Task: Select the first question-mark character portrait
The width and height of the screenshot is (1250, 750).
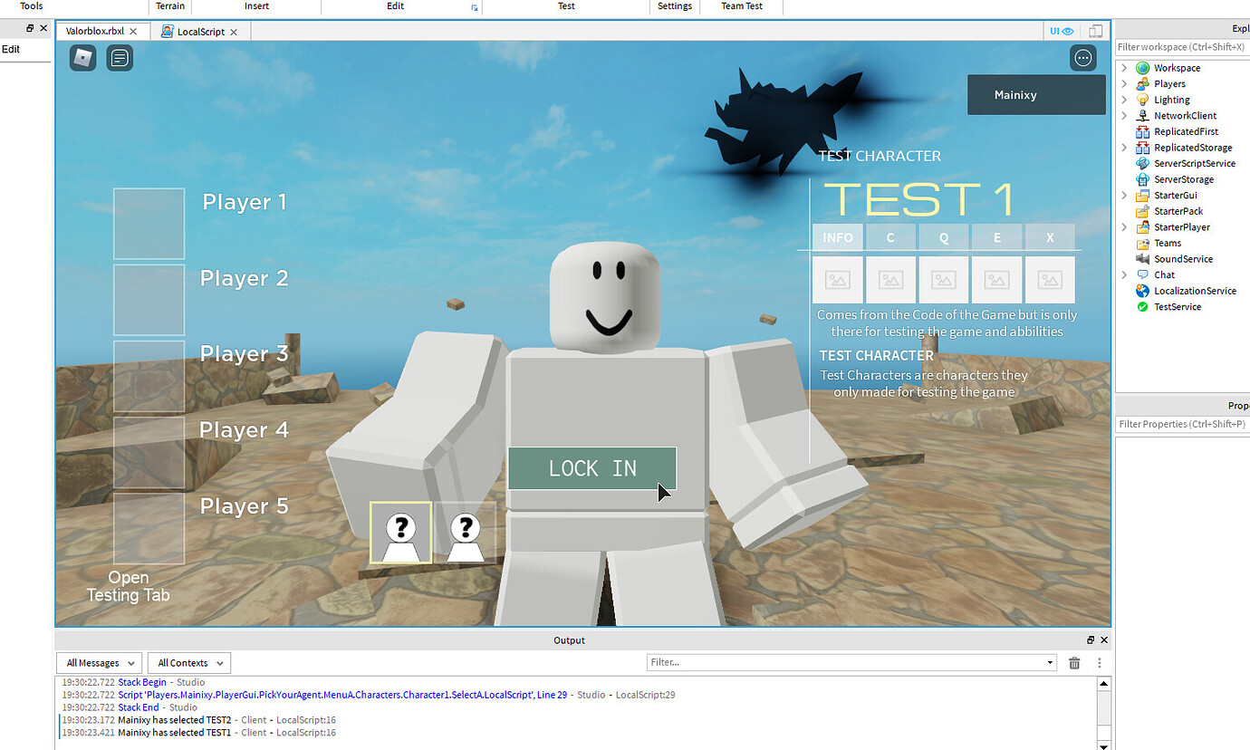Action: pyautogui.click(x=400, y=533)
